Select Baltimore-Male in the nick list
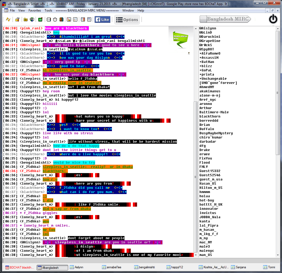Viewport: 282px width, 273px height. [x=214, y=112]
